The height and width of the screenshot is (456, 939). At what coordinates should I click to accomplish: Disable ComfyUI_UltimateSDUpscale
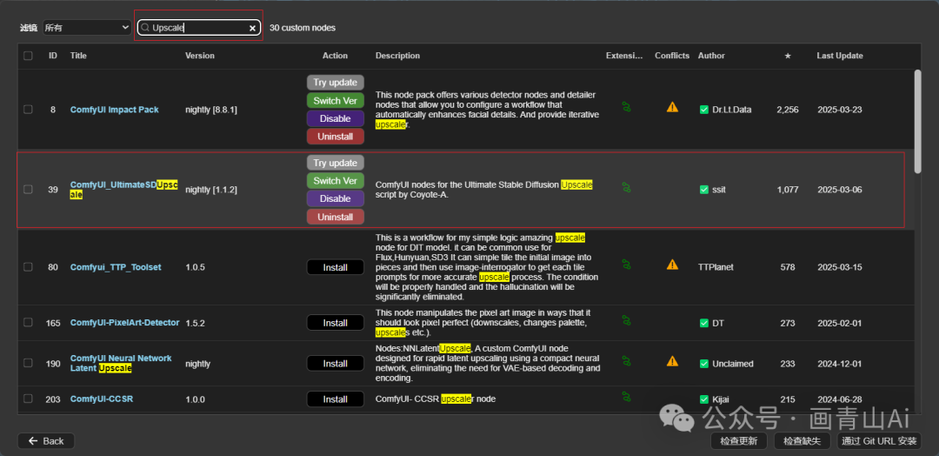point(336,199)
